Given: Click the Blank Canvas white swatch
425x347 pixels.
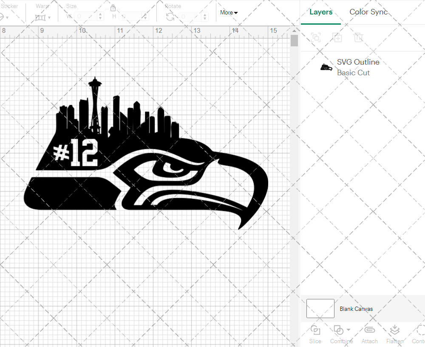Looking at the screenshot, I should click(x=320, y=309).
